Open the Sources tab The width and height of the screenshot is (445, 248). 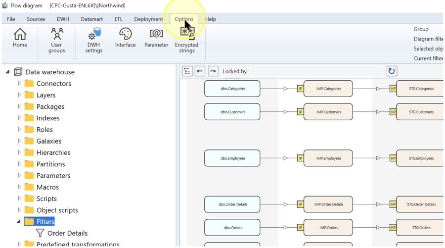coord(36,19)
